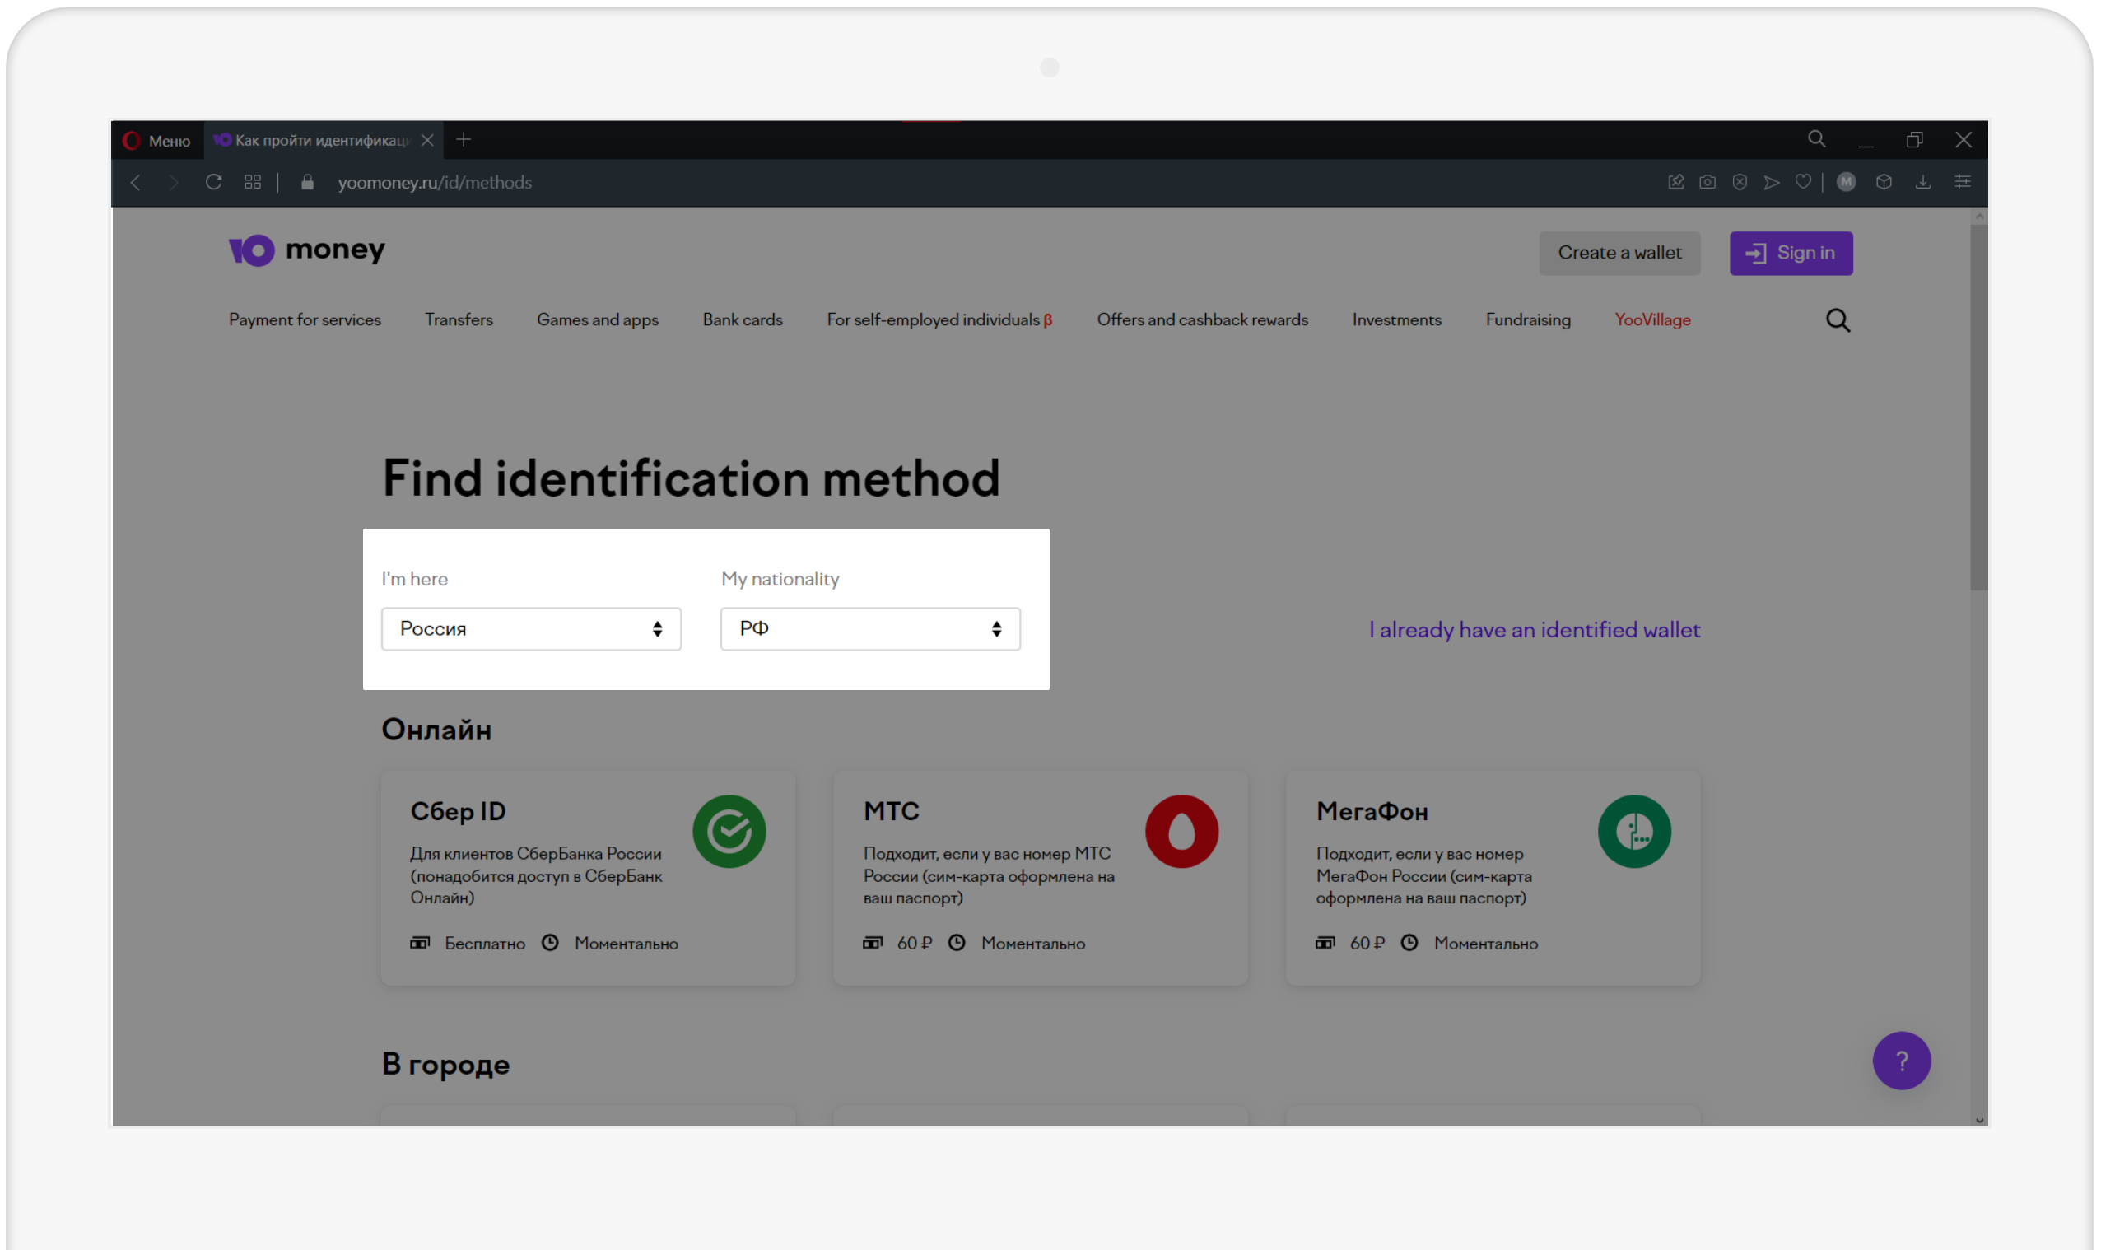Go to Bank cards section
2101x1250 pixels.
[742, 320]
